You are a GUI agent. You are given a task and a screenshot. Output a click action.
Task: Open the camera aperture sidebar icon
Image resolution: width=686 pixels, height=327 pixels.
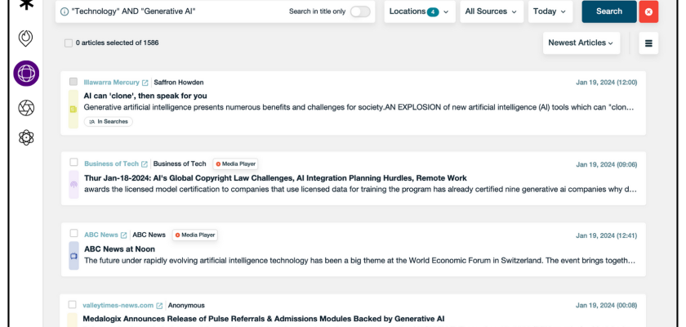(x=26, y=108)
